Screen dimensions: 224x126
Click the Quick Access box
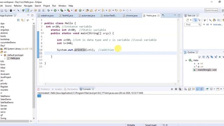(211, 10)
